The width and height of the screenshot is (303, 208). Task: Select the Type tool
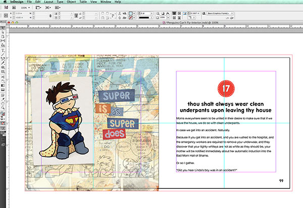pyautogui.click(x=3, y=50)
